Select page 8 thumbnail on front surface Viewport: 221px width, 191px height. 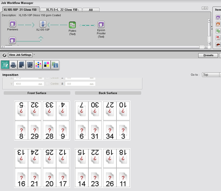[x=21, y=130]
